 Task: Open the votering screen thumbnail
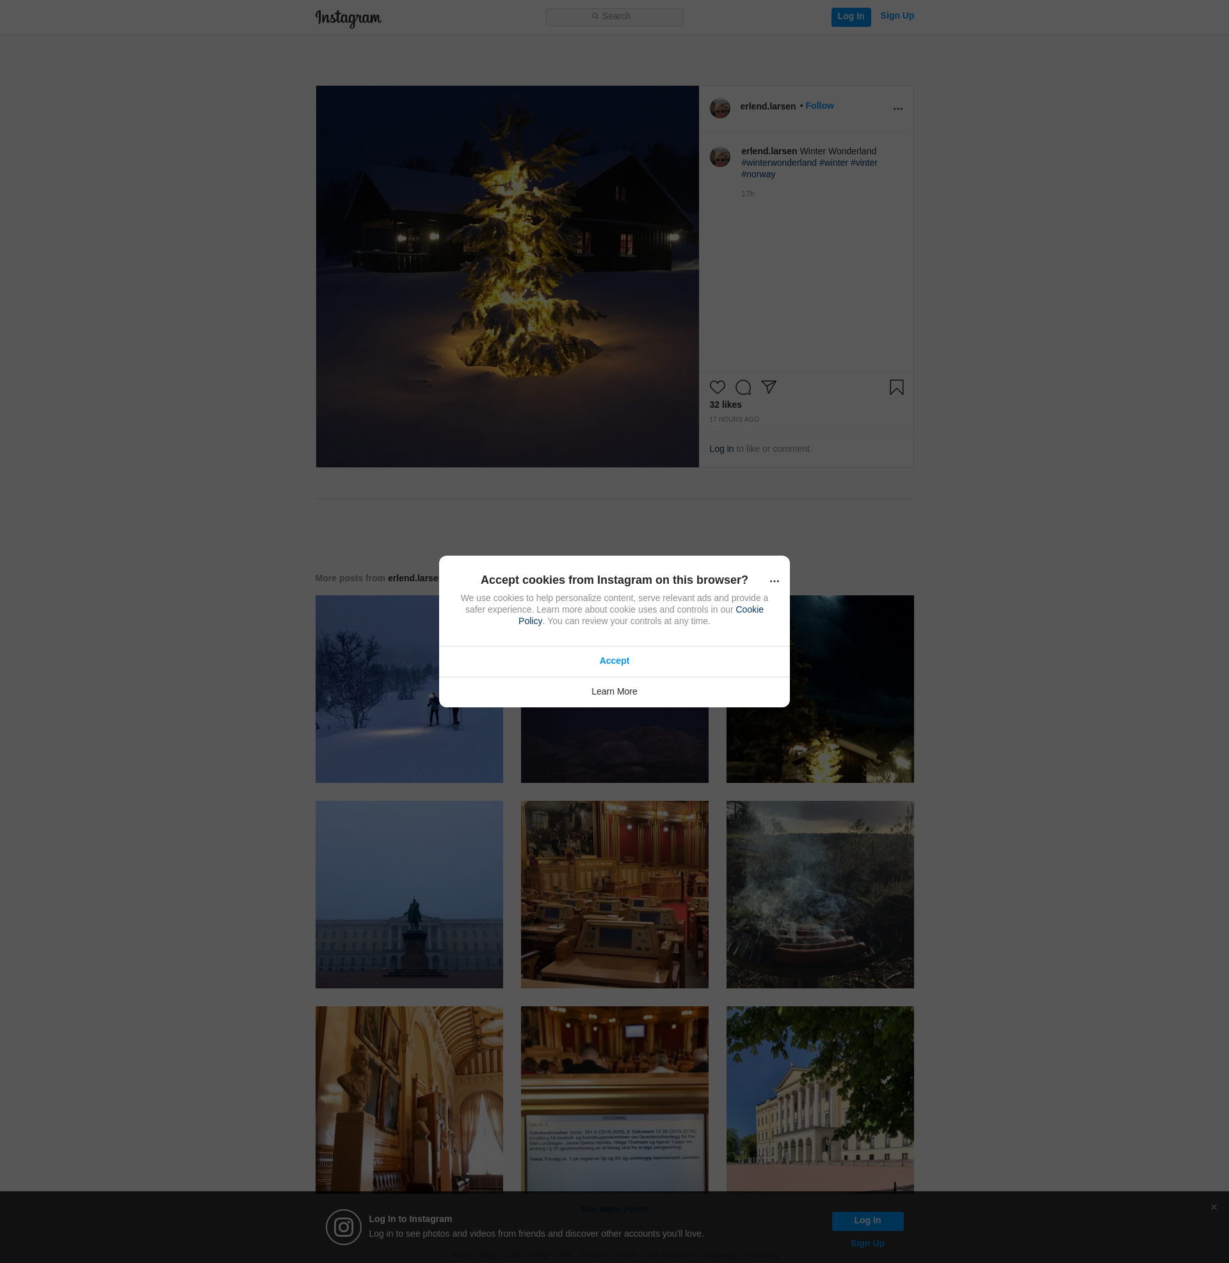pos(614,1100)
